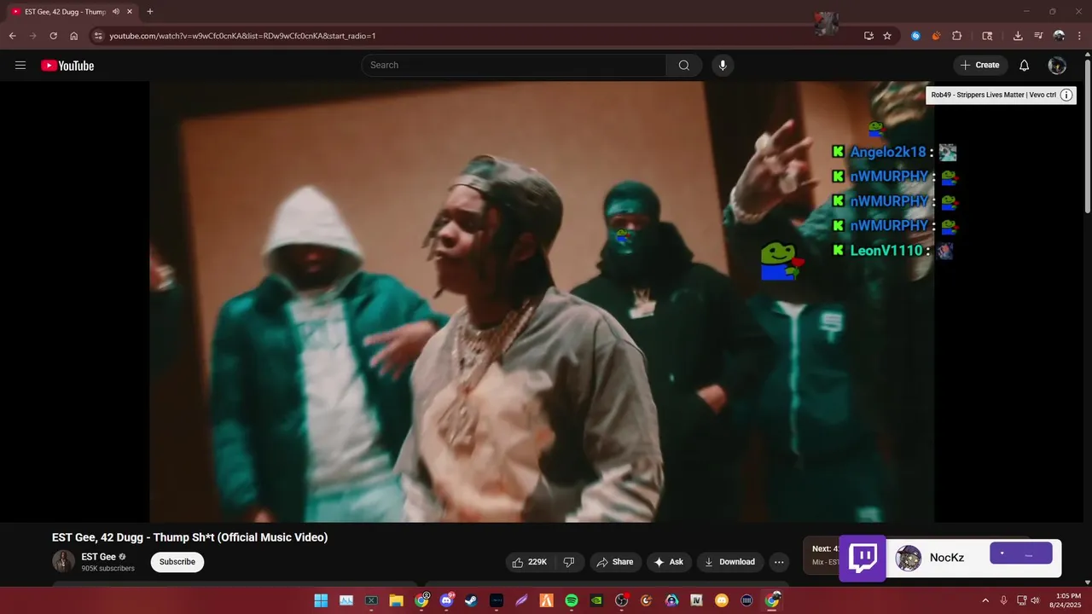Close the EST Gee tab
The width and height of the screenshot is (1092, 614).
130,12
